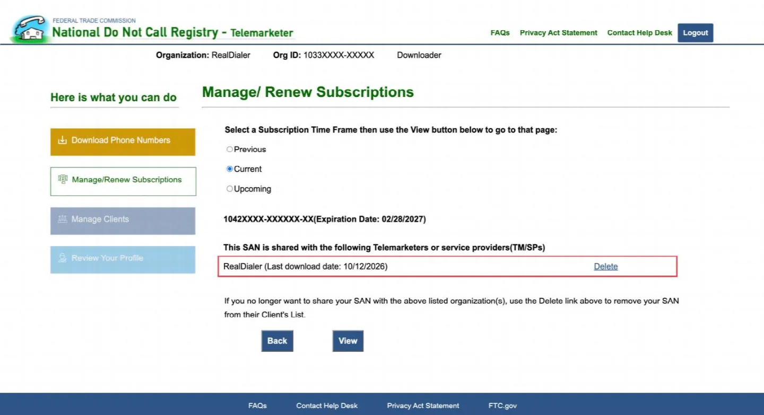Select the Current subscription time frame
This screenshot has width=764, height=415.
tap(230, 169)
